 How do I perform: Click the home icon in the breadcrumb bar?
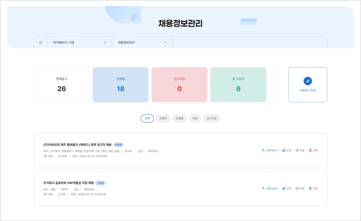[x=41, y=42]
